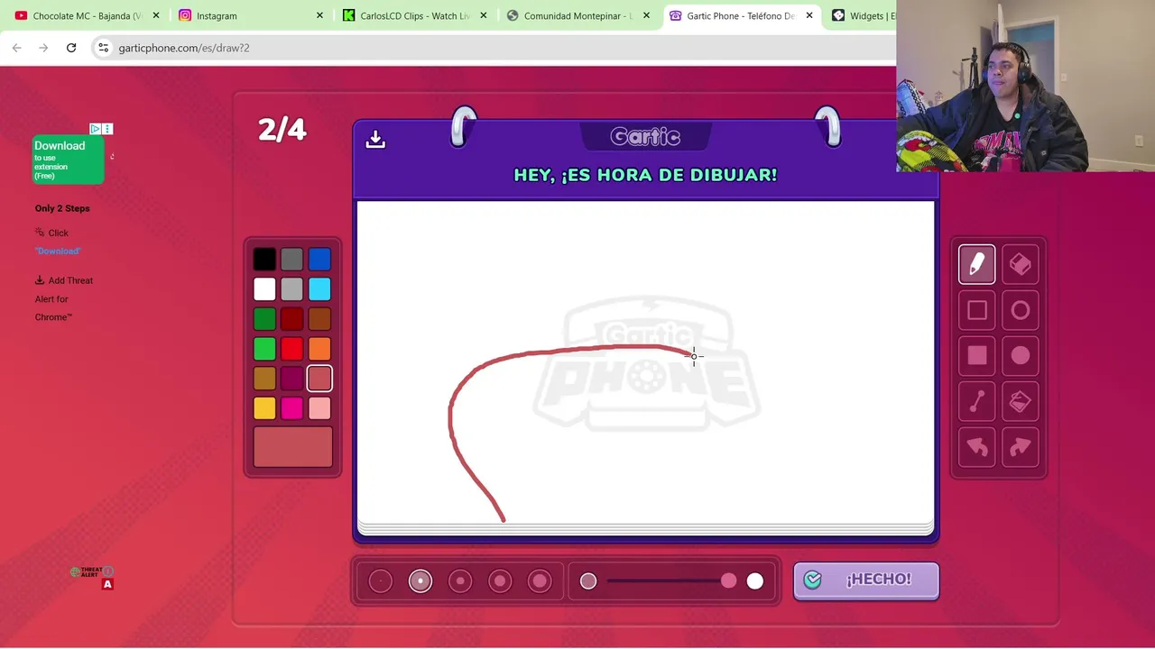Go back in the browser

pyautogui.click(x=17, y=48)
